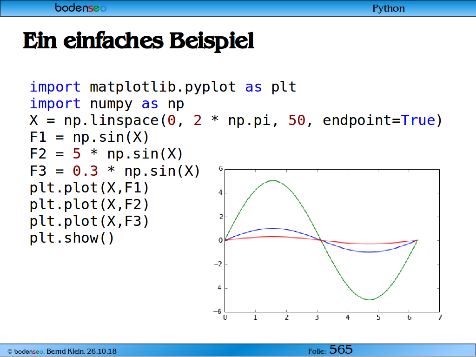This screenshot has height=357, width=476.
Task: Click the 'Folie:' label in footer
Action: (x=317, y=351)
